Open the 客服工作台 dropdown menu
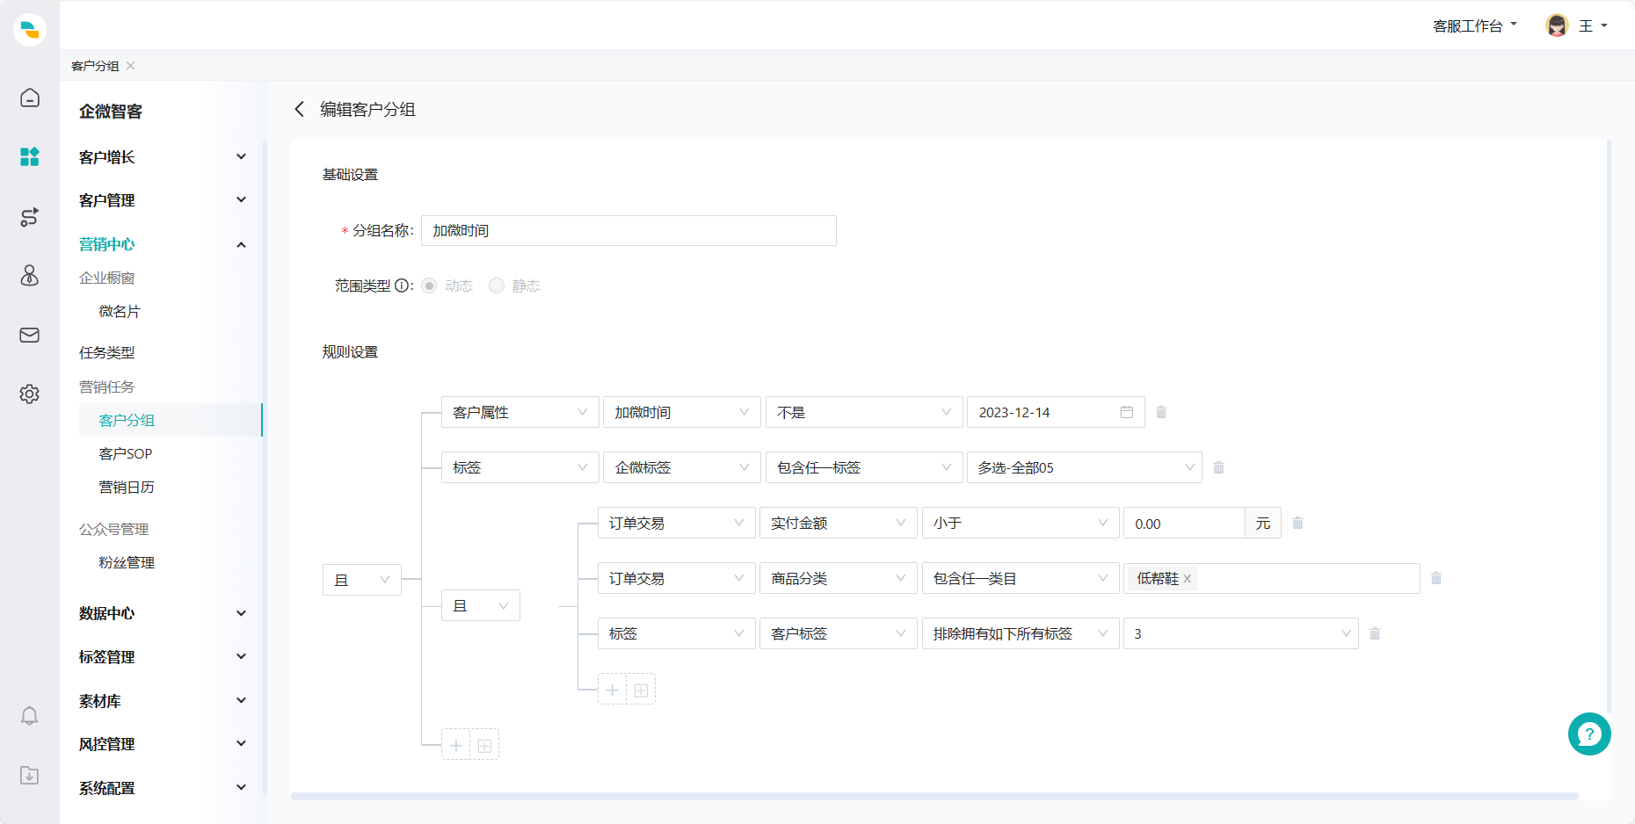Screen dimensions: 1635x824 click(x=1475, y=26)
